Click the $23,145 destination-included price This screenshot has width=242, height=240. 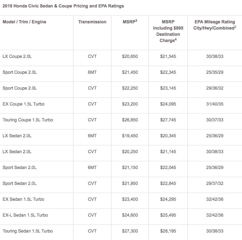pos(168,88)
